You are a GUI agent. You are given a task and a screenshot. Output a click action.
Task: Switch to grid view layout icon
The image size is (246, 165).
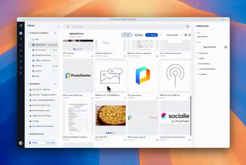click(x=186, y=35)
